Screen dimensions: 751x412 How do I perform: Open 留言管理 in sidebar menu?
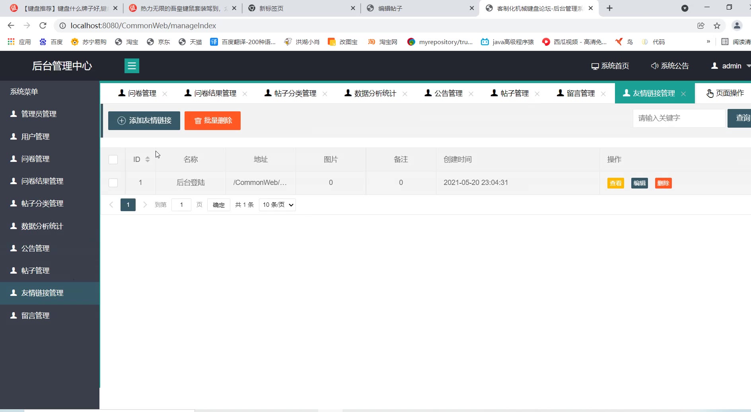click(x=50, y=316)
